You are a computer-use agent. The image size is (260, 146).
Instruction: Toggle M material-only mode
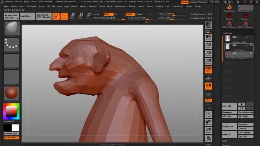116,14
